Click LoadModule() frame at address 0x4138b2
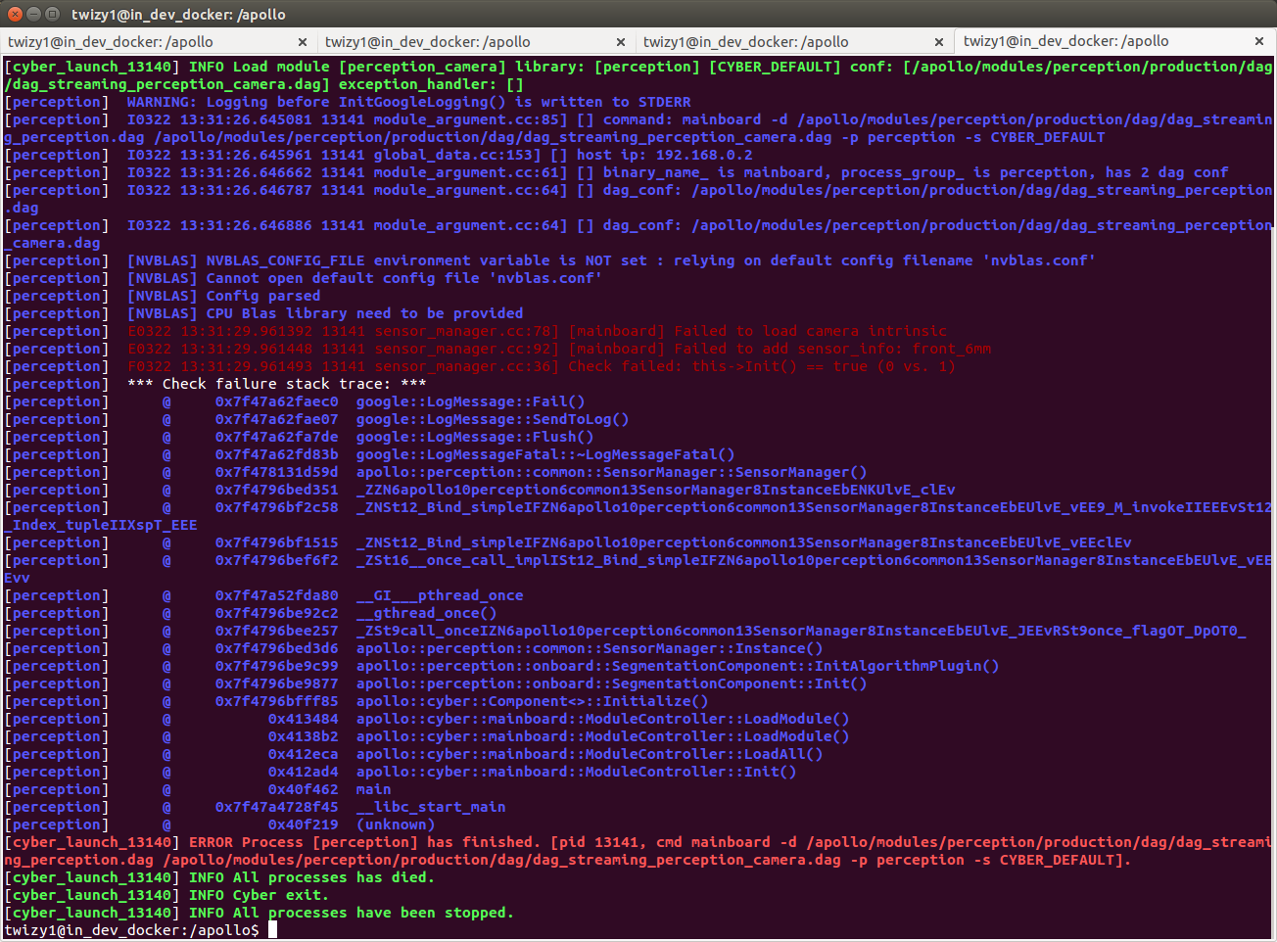Image resolution: width=1277 pixels, height=942 pixels. pyautogui.click(x=603, y=736)
